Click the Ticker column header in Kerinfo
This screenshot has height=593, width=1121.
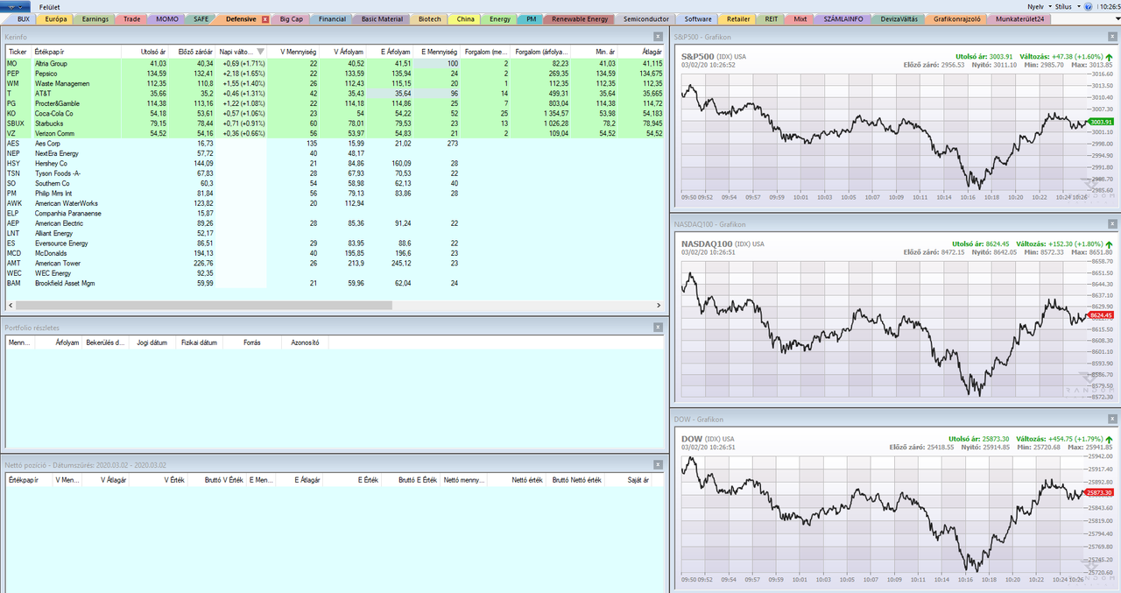pyautogui.click(x=18, y=52)
